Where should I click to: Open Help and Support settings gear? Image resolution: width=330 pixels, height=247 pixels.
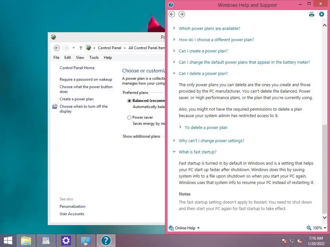click(321, 14)
